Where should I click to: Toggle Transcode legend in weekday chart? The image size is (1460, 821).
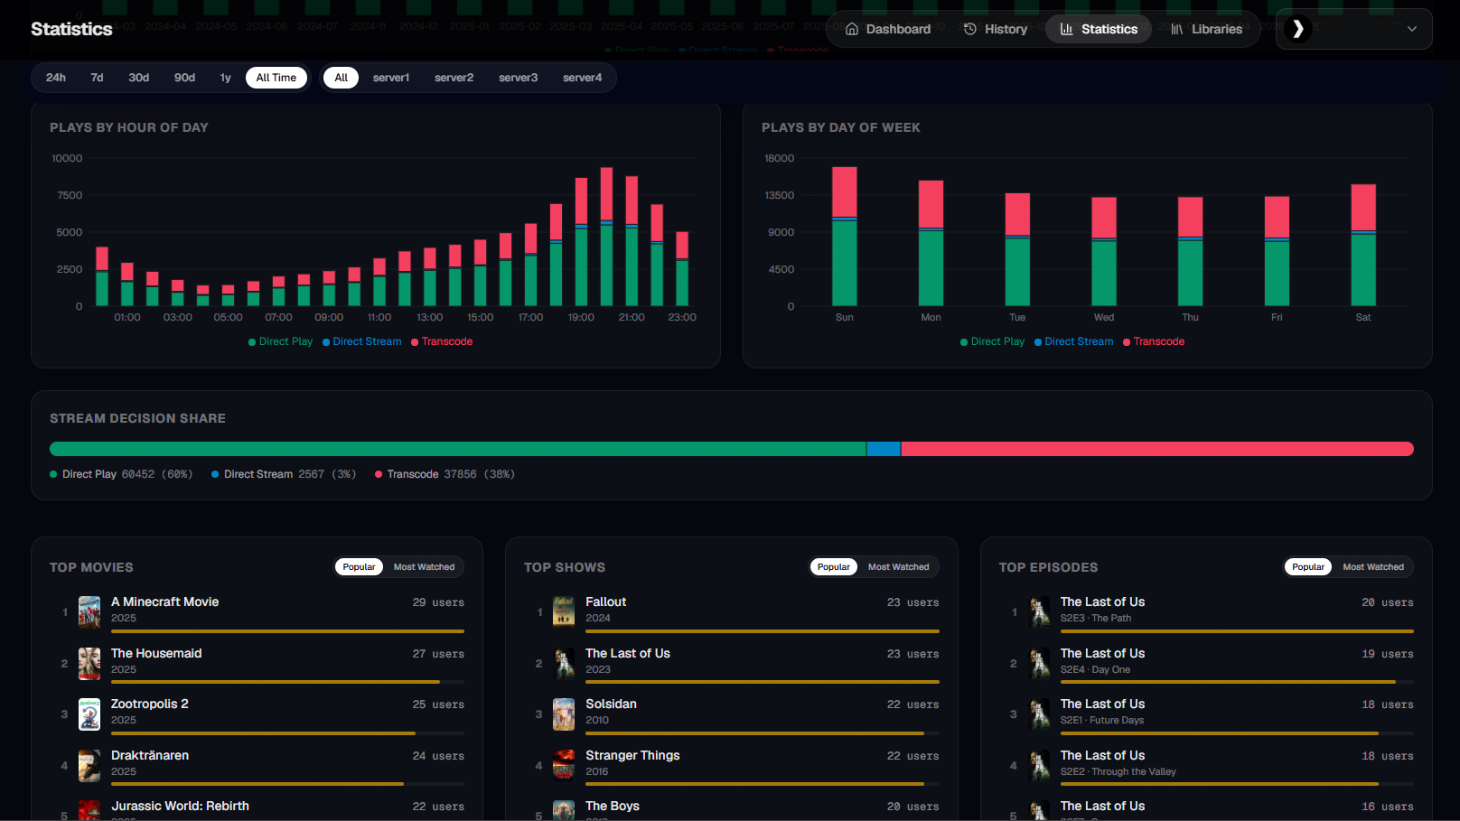point(1154,341)
